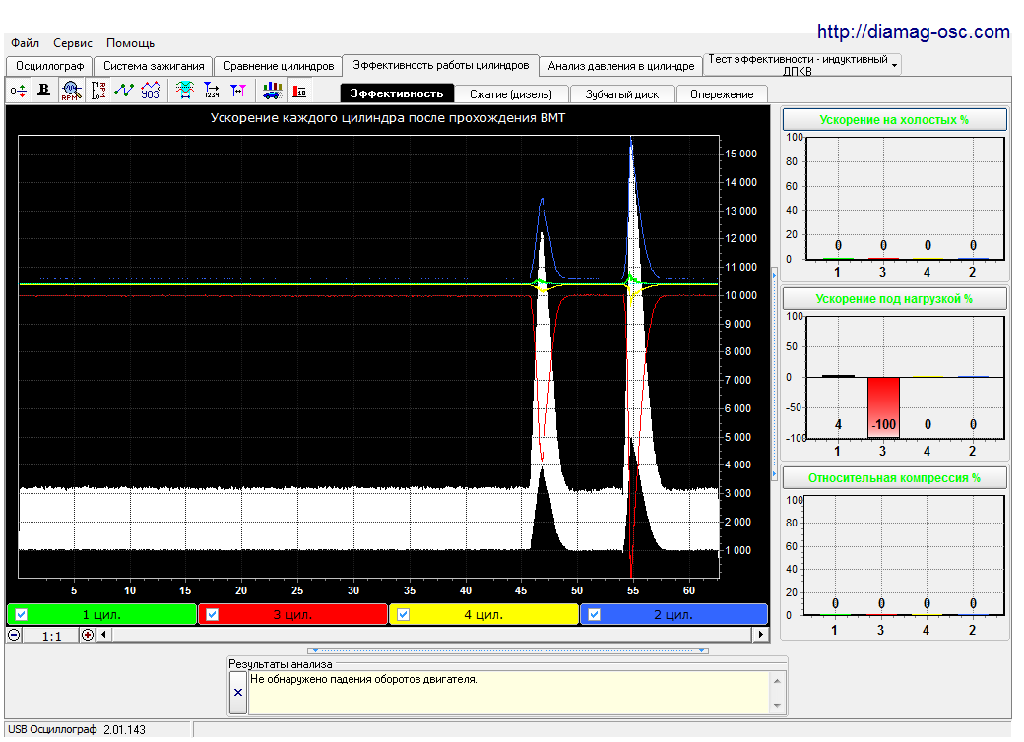Click the results text scroll down arrow

click(x=777, y=705)
